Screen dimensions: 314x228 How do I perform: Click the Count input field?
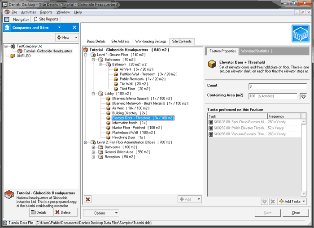tap(277, 86)
